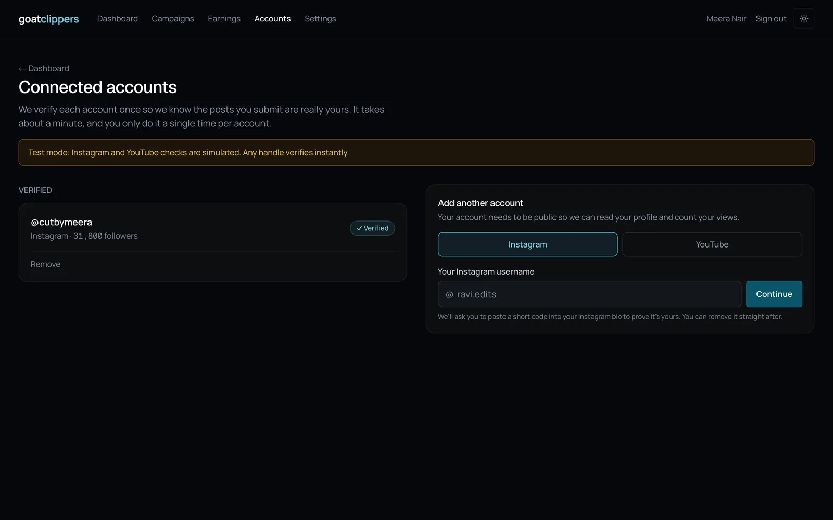
Task: Open Settings from the top nav
Action: (x=320, y=19)
